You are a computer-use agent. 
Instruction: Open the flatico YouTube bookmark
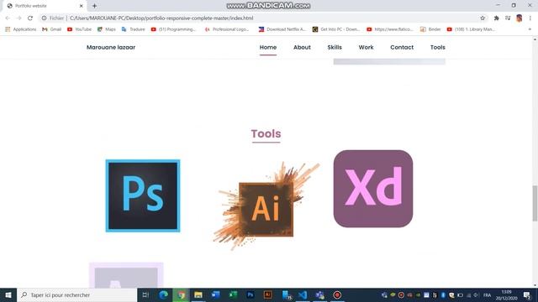coord(390,29)
